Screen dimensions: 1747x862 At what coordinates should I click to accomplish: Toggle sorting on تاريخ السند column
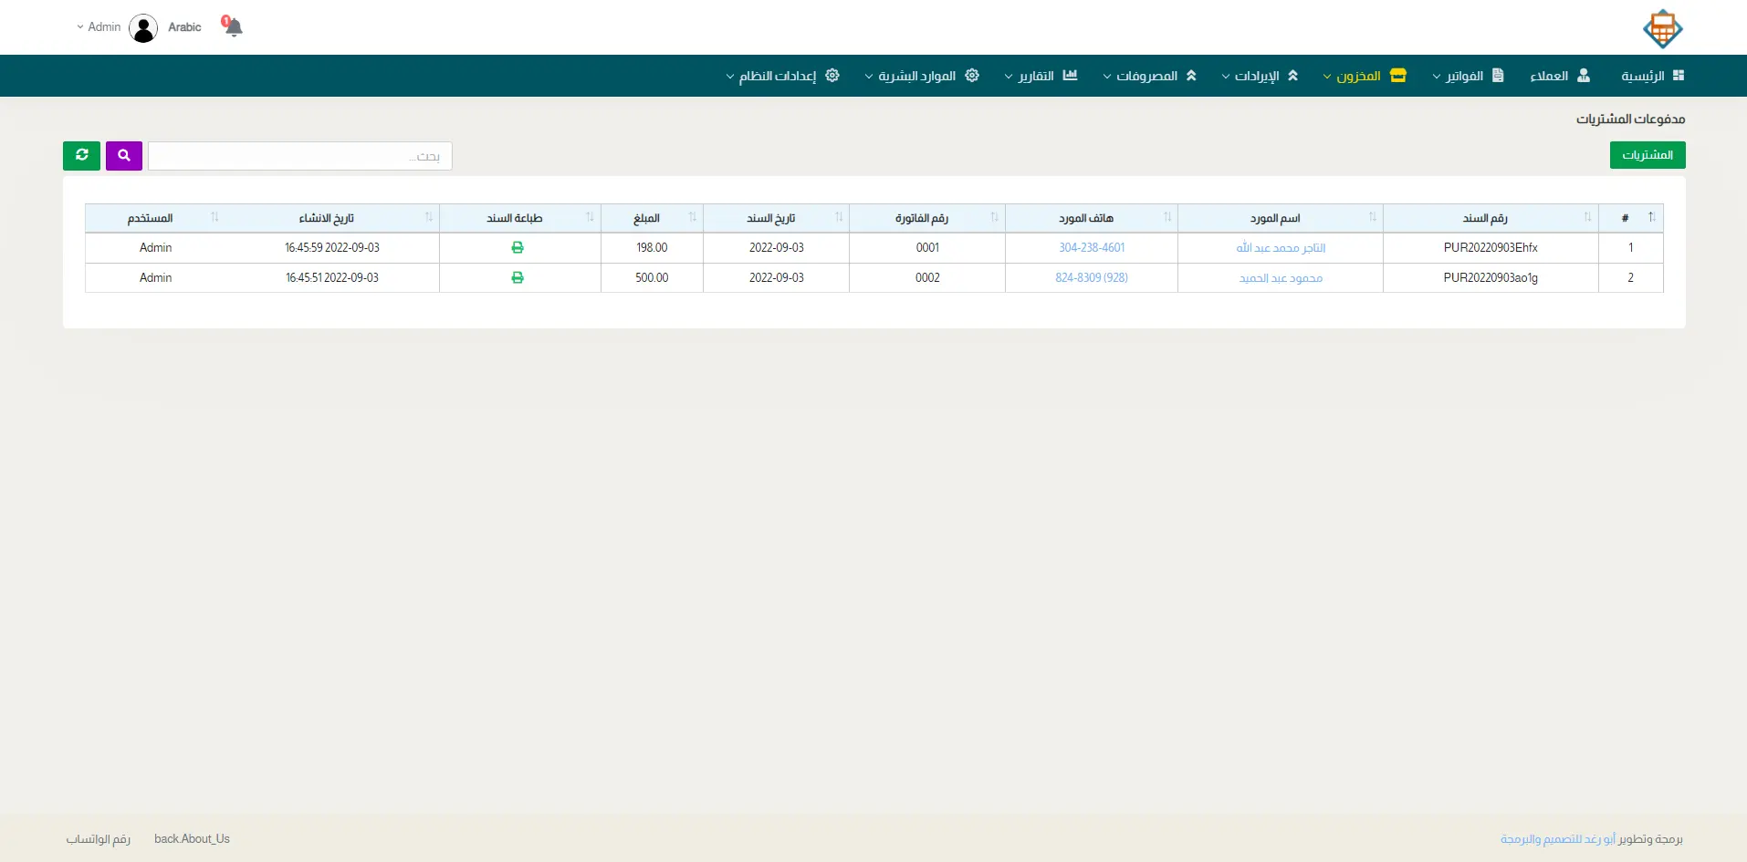(838, 218)
